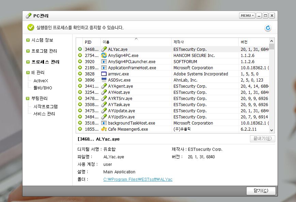Image resolution: width=296 pixels, height=202 pixels.
Task: Click the AnySign4PCLauncher.exe icon
Action: click(104, 62)
